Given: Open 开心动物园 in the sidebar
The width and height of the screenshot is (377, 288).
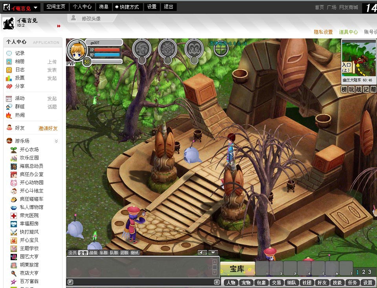Looking at the screenshot, I should click(31, 183).
